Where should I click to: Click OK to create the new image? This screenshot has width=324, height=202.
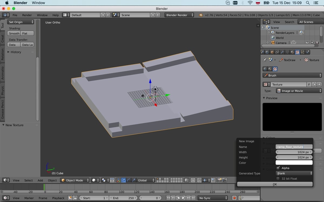[x=275, y=184]
